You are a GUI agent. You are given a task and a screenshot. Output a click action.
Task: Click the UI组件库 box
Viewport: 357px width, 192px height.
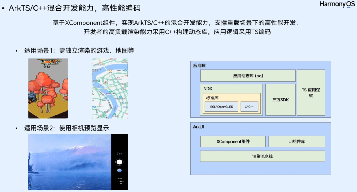[x=297, y=141]
